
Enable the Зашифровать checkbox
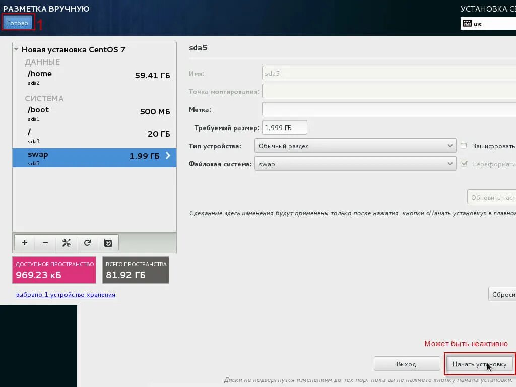464,146
